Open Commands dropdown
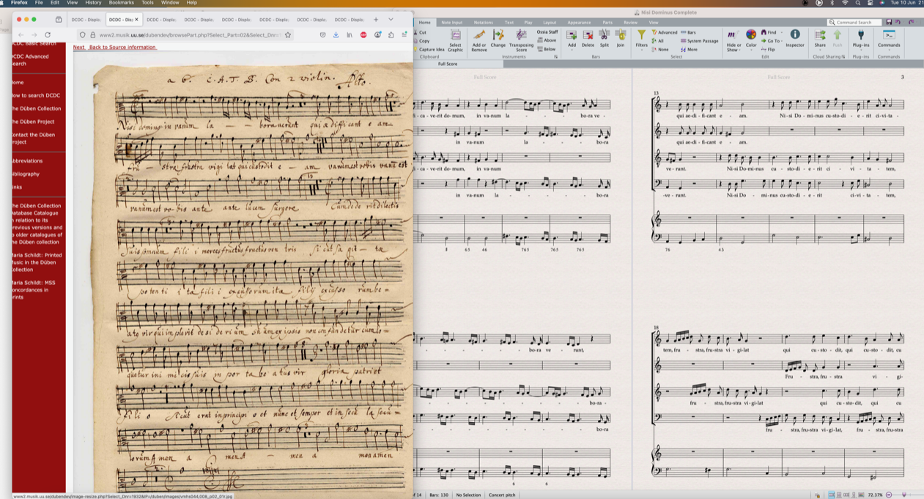924x499 pixels. tap(889, 39)
